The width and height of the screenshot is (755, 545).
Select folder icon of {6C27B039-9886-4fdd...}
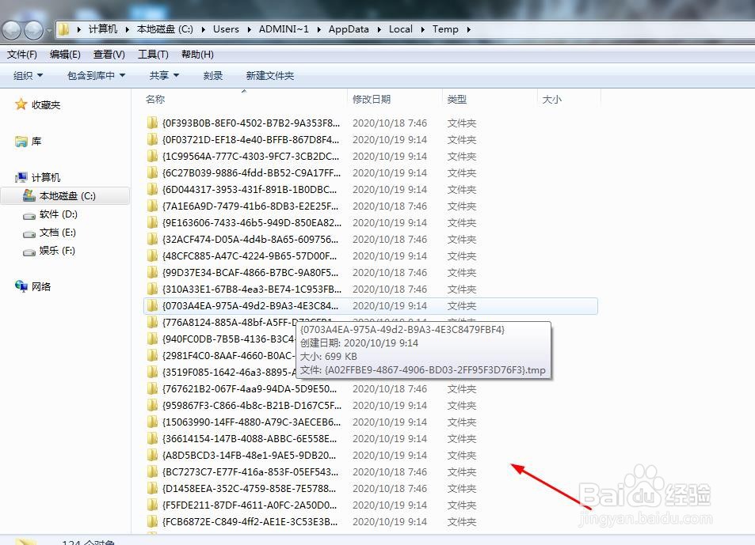click(152, 172)
